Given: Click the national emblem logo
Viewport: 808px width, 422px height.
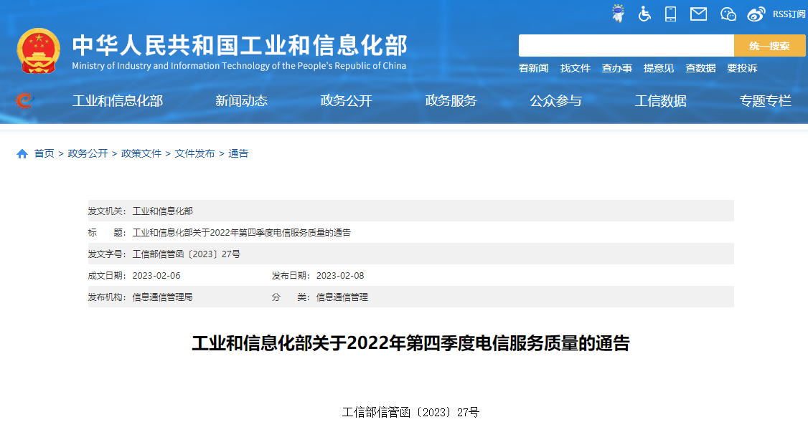Looking at the screenshot, I should [x=39, y=50].
